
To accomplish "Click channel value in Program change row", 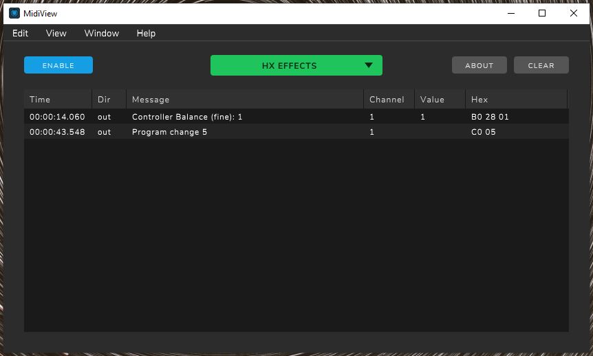I will 371,132.
